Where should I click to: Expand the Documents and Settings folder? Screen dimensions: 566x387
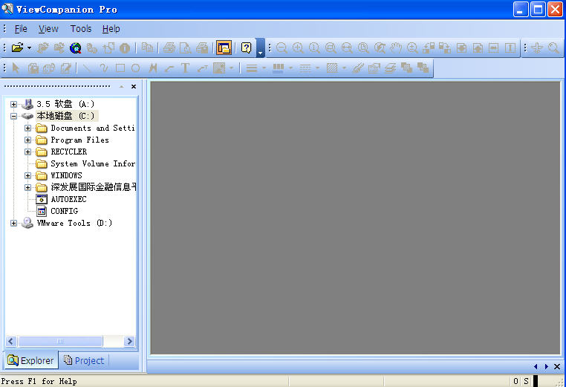tap(27, 128)
